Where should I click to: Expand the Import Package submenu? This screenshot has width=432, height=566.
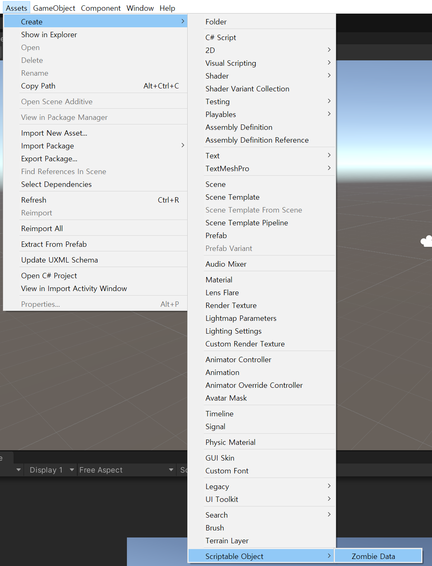tap(48, 146)
